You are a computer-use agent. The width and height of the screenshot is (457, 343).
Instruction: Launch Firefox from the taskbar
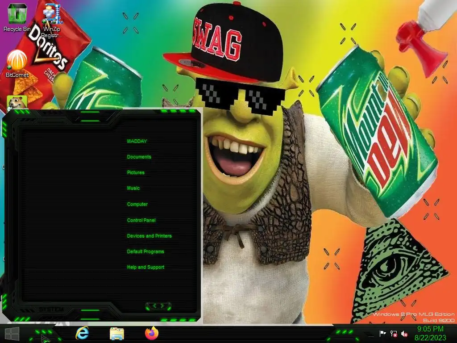pyautogui.click(x=152, y=333)
